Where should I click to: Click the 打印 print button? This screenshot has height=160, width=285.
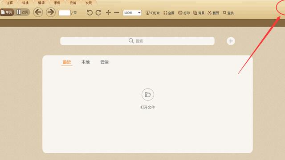pos(184,13)
